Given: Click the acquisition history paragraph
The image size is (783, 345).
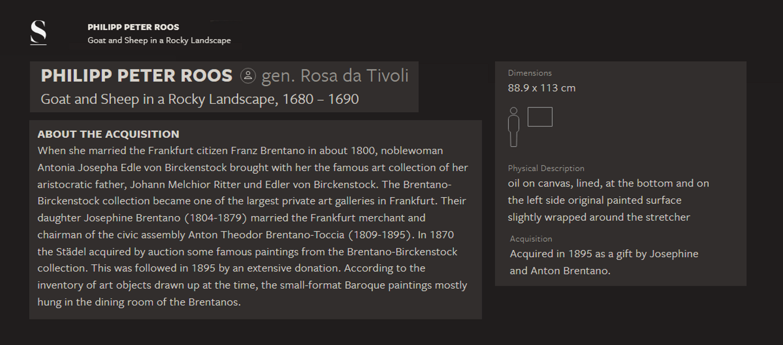Looking at the screenshot, I should (x=253, y=226).
